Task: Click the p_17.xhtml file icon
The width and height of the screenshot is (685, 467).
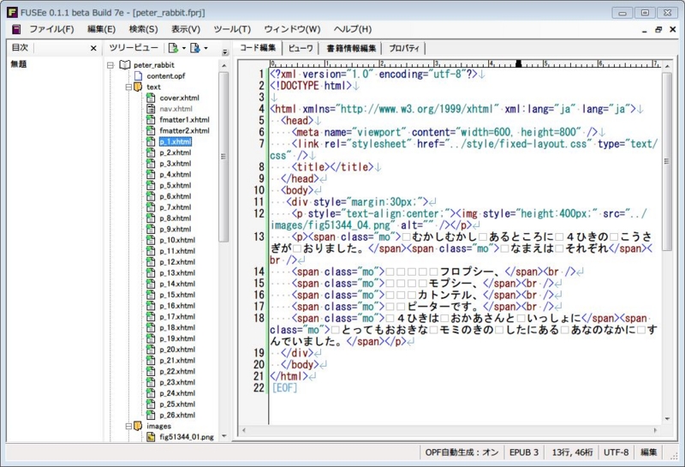Action: point(151,316)
